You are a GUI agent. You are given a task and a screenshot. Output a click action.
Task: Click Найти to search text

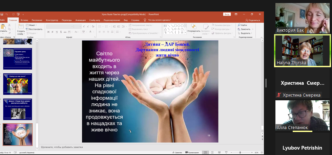[242, 25]
